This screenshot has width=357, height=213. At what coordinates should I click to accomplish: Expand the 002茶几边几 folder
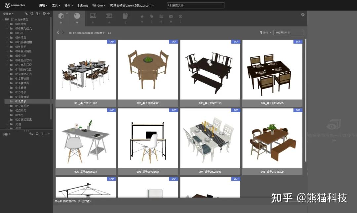[x=7, y=28]
